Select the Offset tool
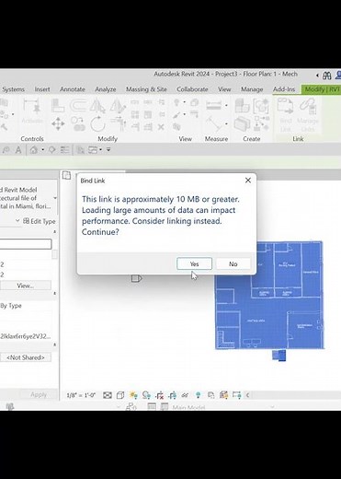The height and width of the screenshot is (479, 341). pyautogui.click(x=78, y=106)
